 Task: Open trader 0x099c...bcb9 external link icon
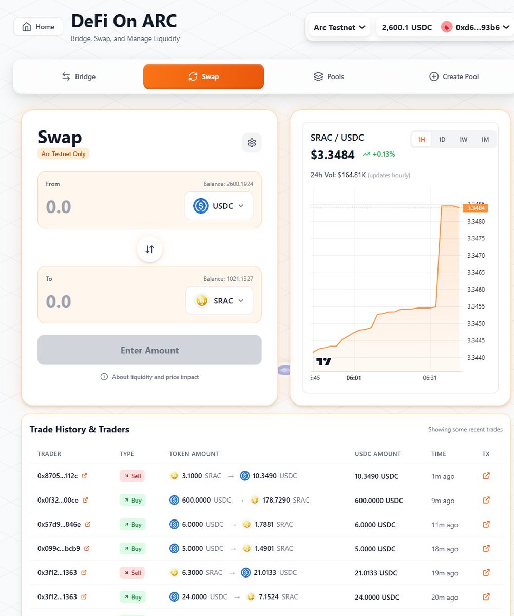click(87, 548)
